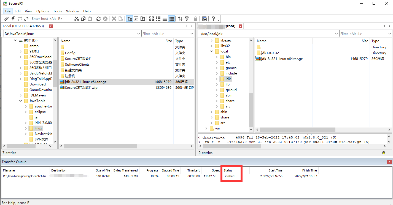
Task: Toggle the folder tree view icon
Action: [129, 19]
